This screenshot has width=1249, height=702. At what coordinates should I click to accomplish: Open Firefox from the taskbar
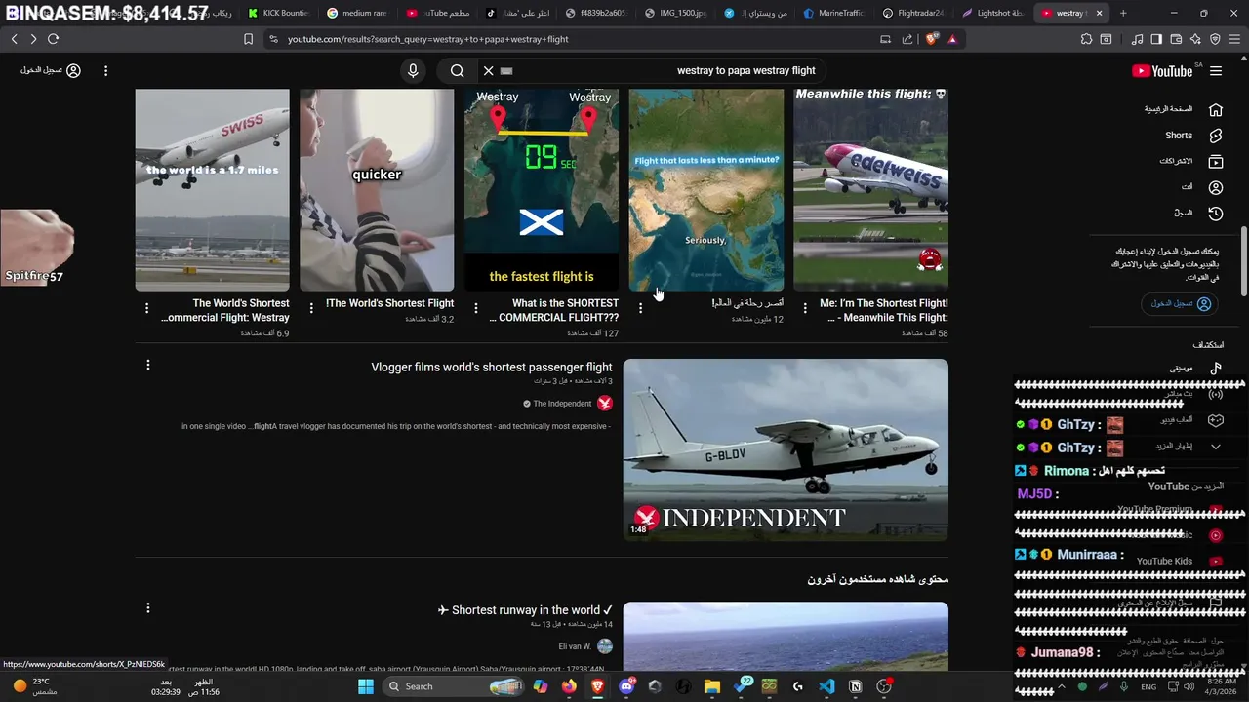point(569,686)
